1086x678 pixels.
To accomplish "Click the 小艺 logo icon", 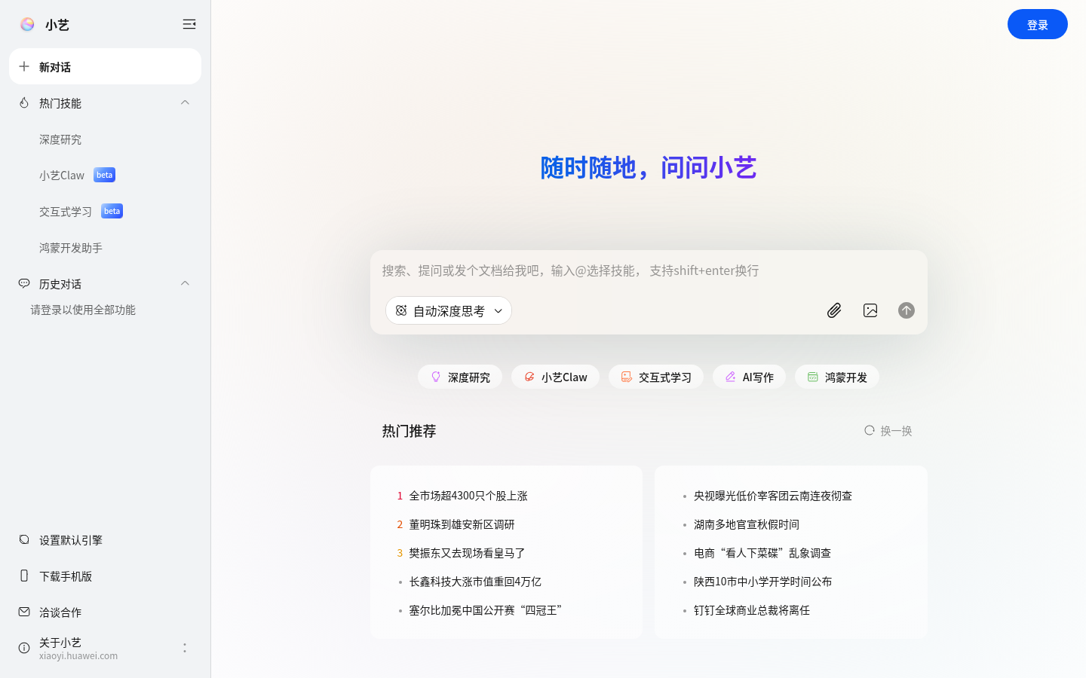I will pos(27,24).
